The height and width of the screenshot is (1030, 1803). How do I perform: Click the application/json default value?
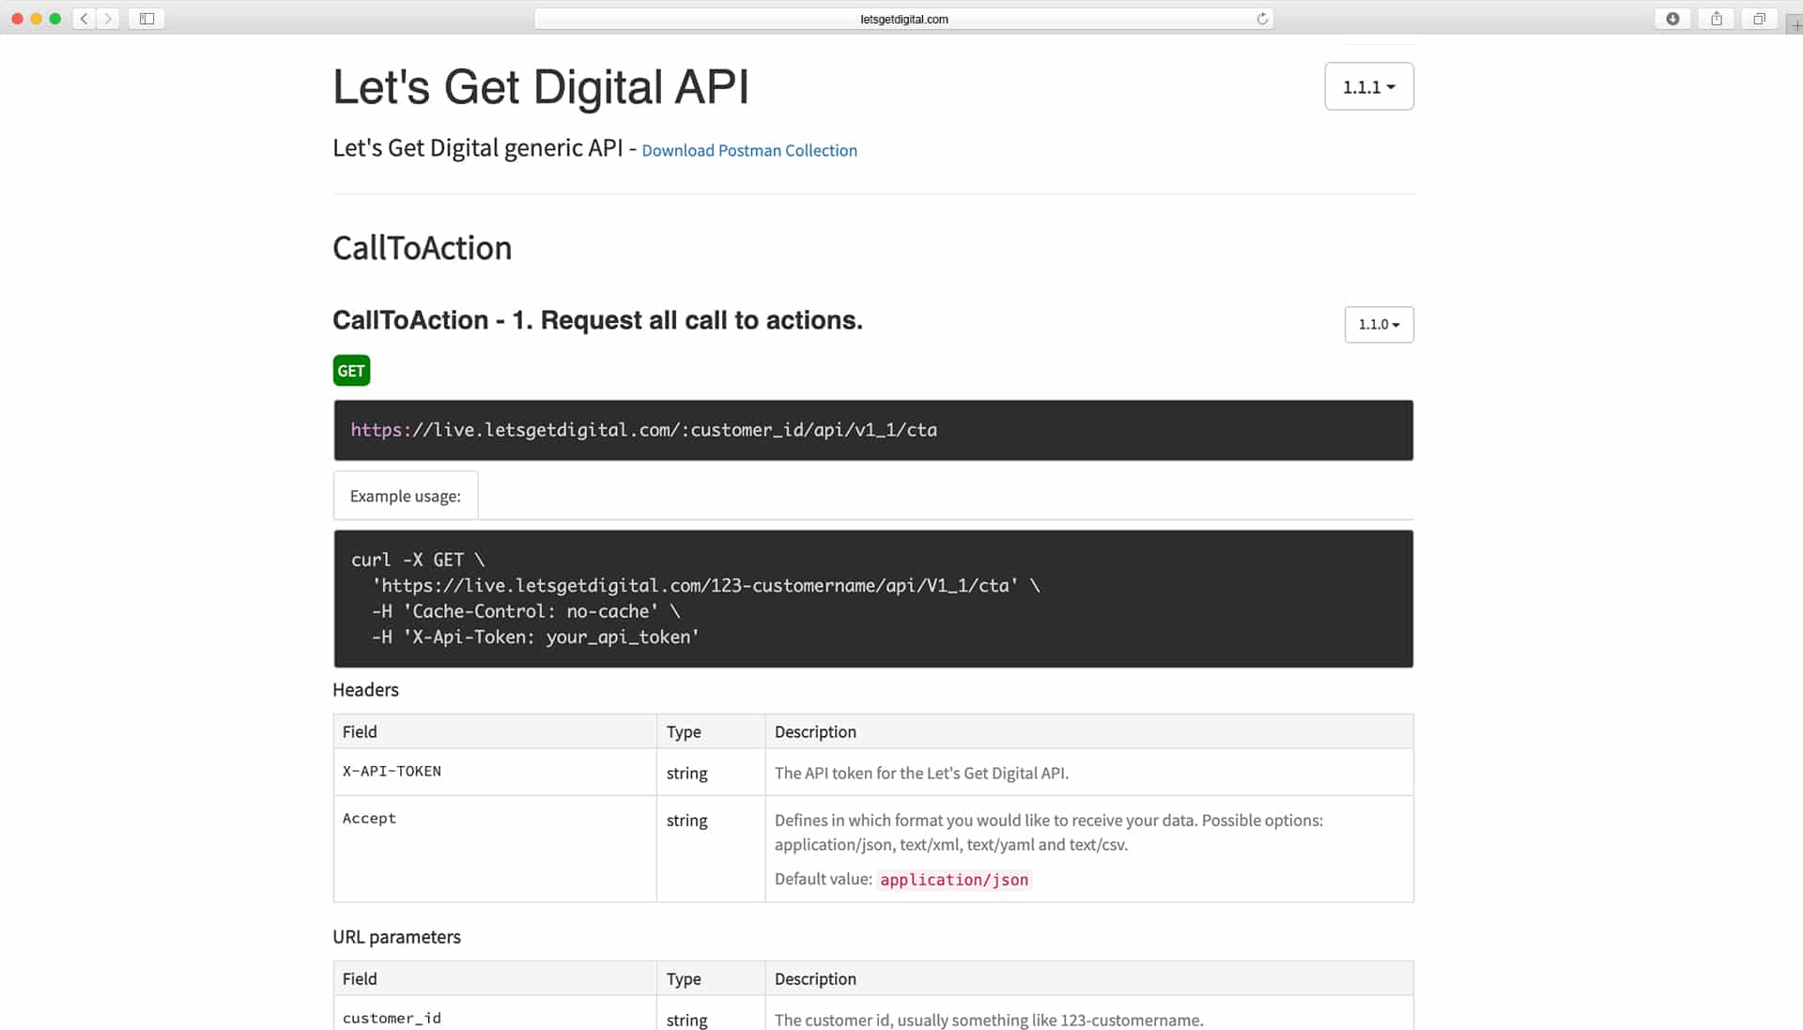click(954, 880)
